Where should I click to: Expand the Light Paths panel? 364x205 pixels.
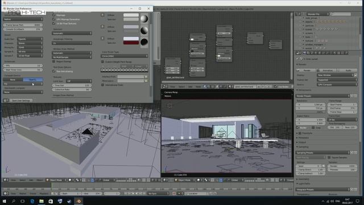[304, 183]
